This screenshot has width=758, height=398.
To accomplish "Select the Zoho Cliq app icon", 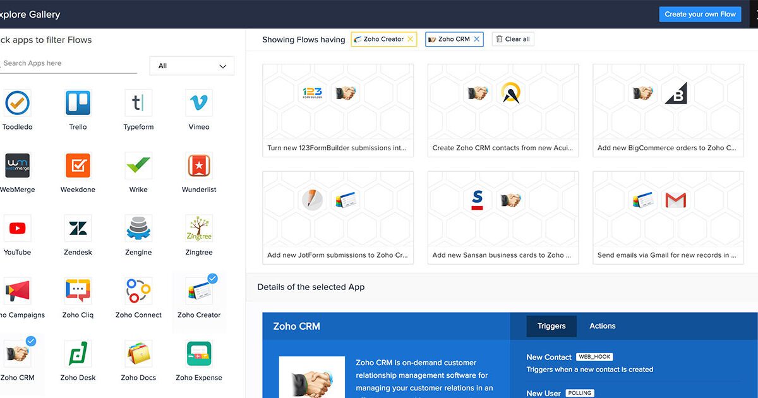I will [78, 291].
